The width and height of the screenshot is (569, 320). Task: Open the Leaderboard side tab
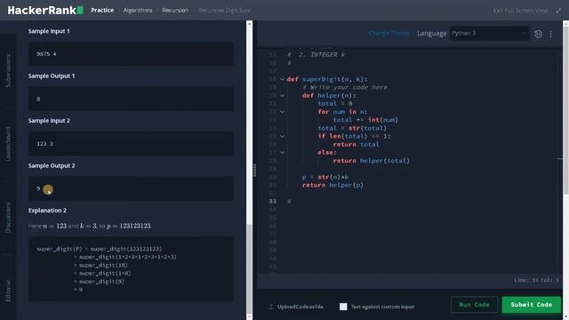[x=8, y=144]
